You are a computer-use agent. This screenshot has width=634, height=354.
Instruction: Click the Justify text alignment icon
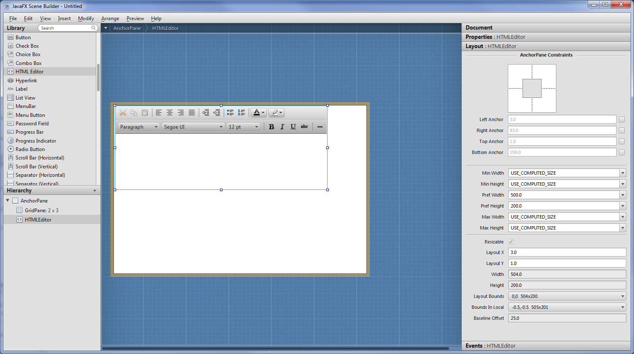[x=192, y=113]
